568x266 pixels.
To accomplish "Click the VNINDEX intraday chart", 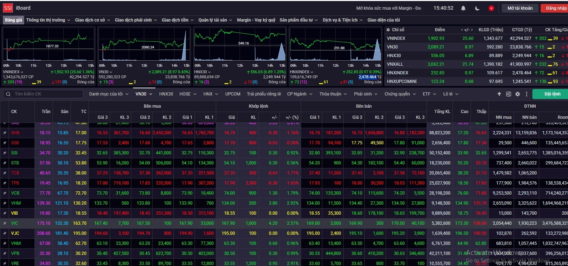I will pos(49,45).
